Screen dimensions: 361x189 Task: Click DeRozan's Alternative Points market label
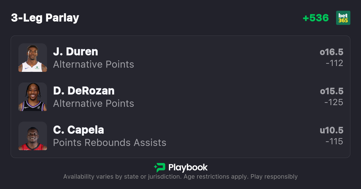coord(93,104)
